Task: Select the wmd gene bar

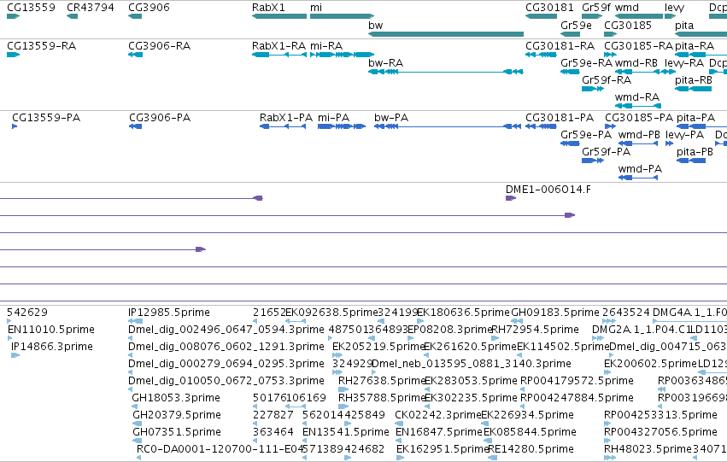Action: point(639,16)
